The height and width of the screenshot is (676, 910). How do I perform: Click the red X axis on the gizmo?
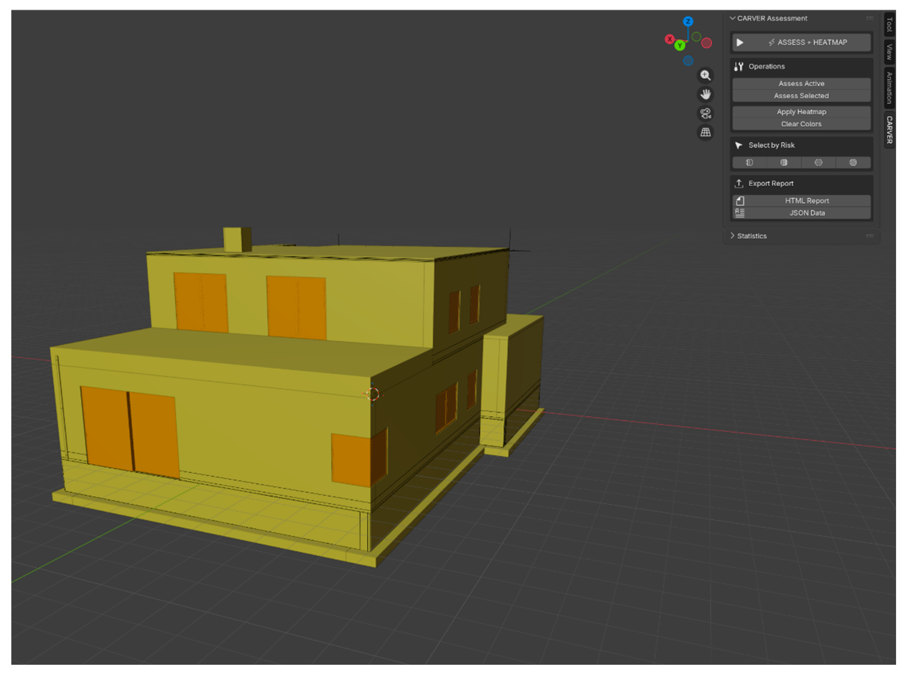pyautogui.click(x=669, y=39)
